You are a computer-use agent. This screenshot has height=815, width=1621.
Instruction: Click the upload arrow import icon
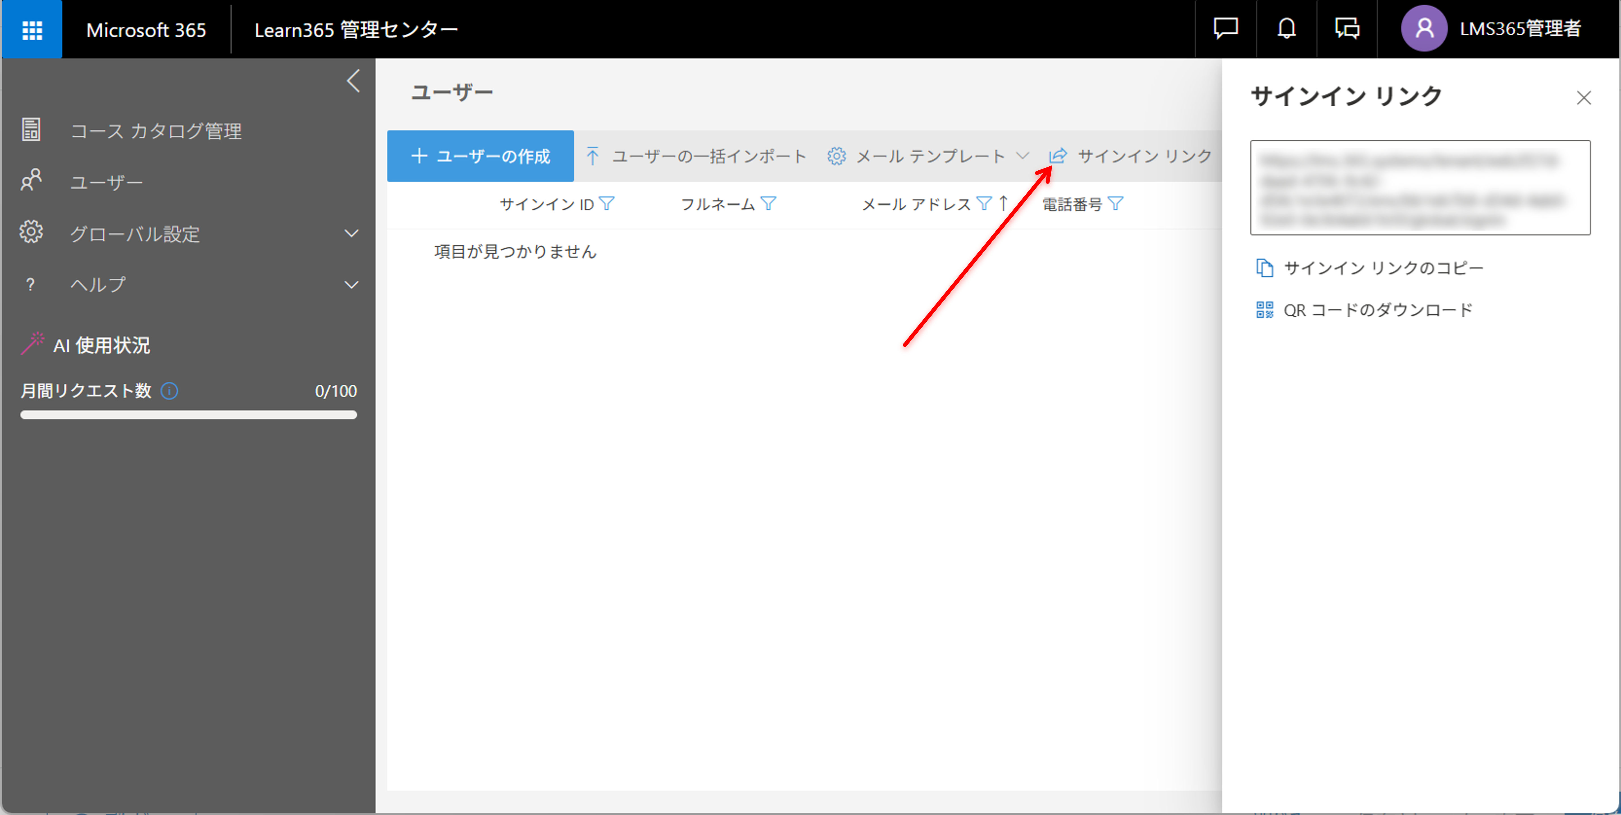(592, 156)
